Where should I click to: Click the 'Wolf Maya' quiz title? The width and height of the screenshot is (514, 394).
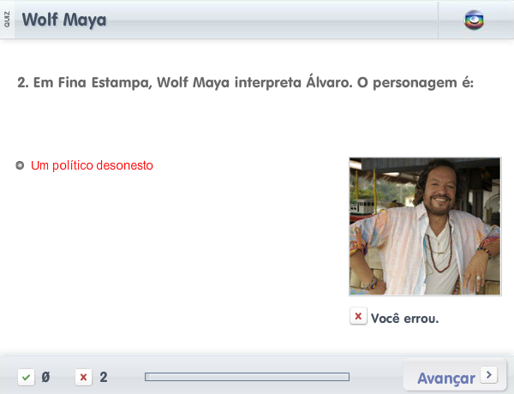(x=64, y=20)
